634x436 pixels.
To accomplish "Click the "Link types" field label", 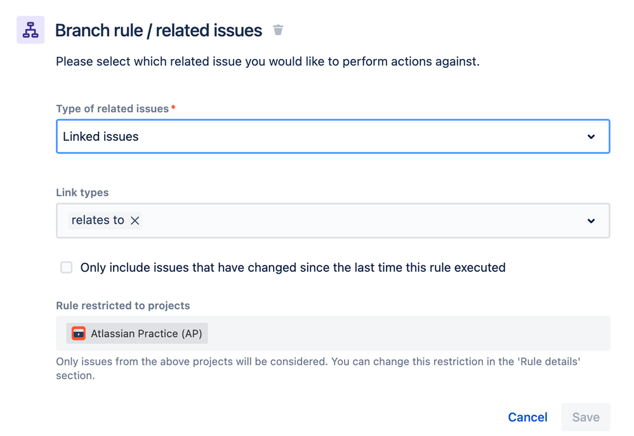I will [x=83, y=192].
